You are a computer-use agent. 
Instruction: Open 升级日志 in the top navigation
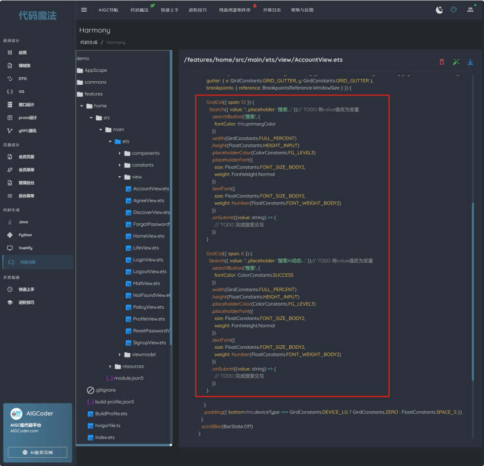(x=272, y=10)
